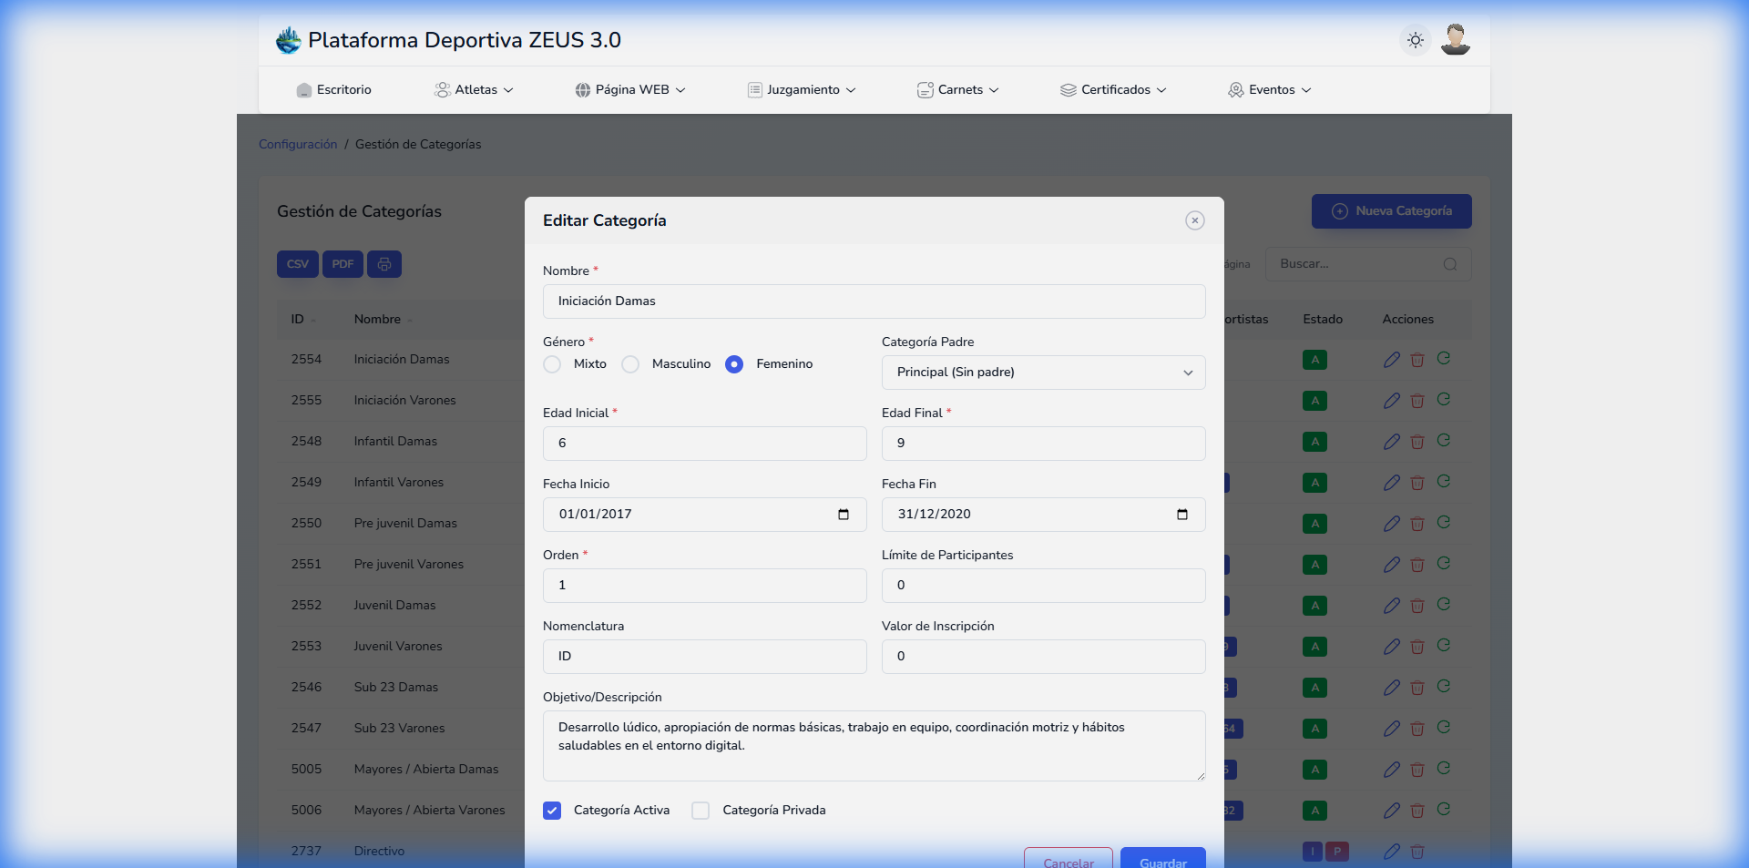Toggle light mode with the sun icon
The width and height of the screenshot is (1749, 868).
click(x=1415, y=40)
